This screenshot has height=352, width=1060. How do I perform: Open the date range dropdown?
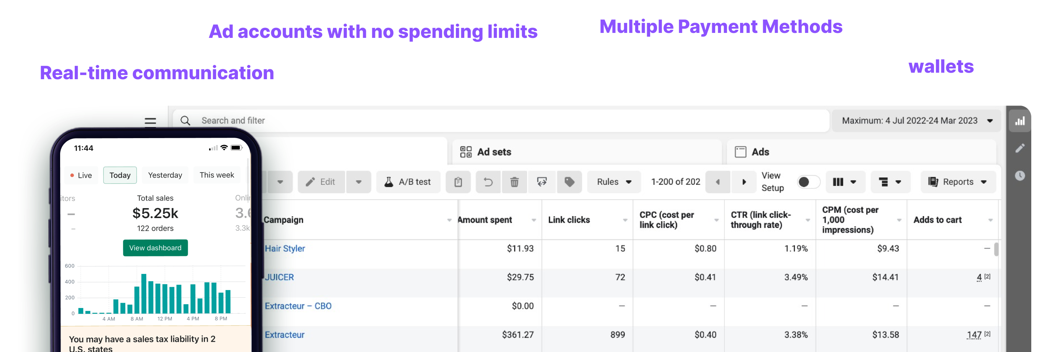(x=916, y=121)
